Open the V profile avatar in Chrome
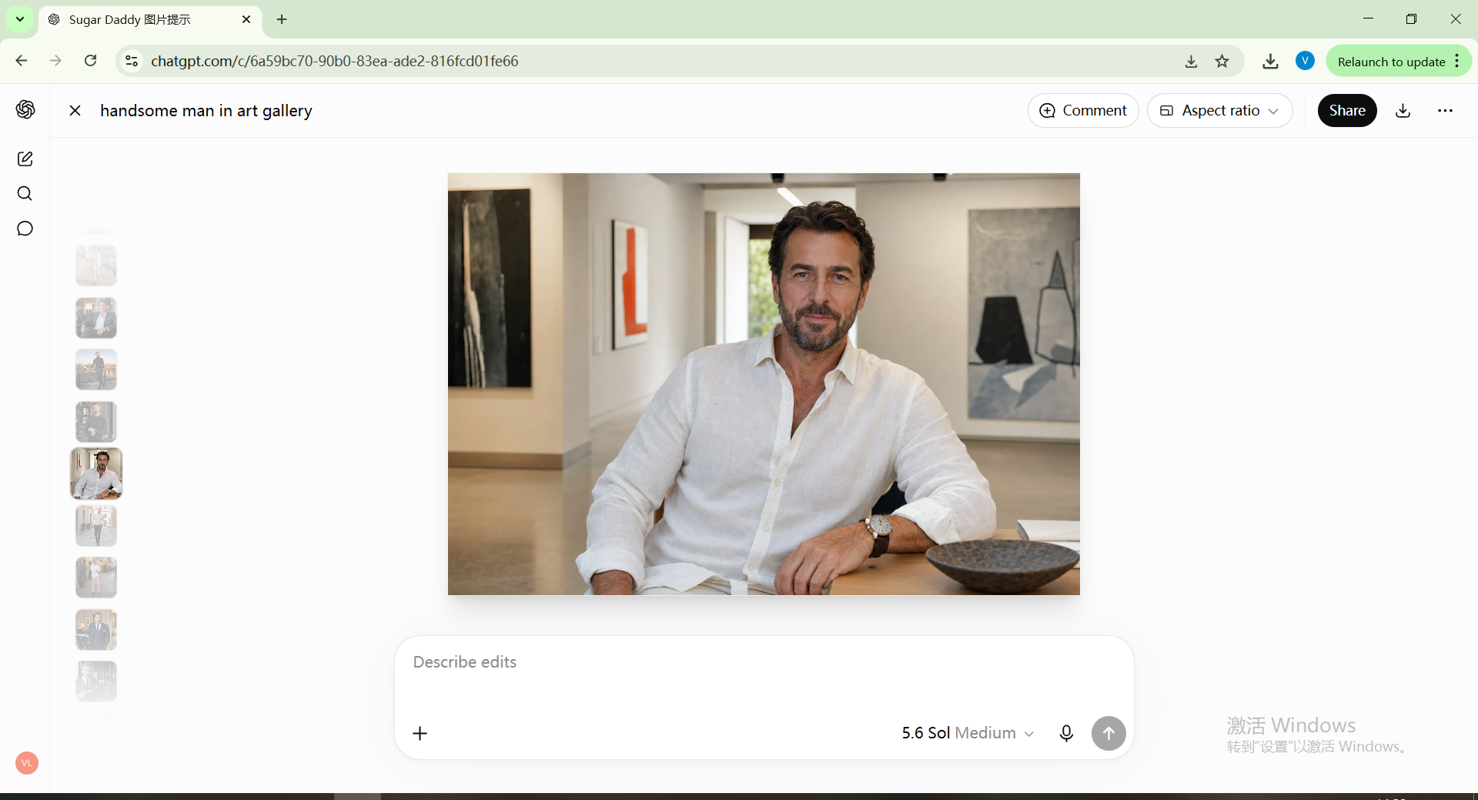The image size is (1478, 800). 1305,60
